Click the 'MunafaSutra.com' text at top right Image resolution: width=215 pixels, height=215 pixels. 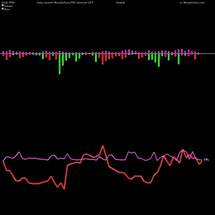pyautogui.click(x=194, y=3)
